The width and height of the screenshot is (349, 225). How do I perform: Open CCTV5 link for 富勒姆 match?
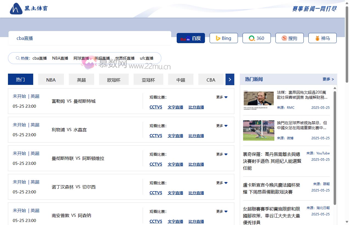[156, 107]
